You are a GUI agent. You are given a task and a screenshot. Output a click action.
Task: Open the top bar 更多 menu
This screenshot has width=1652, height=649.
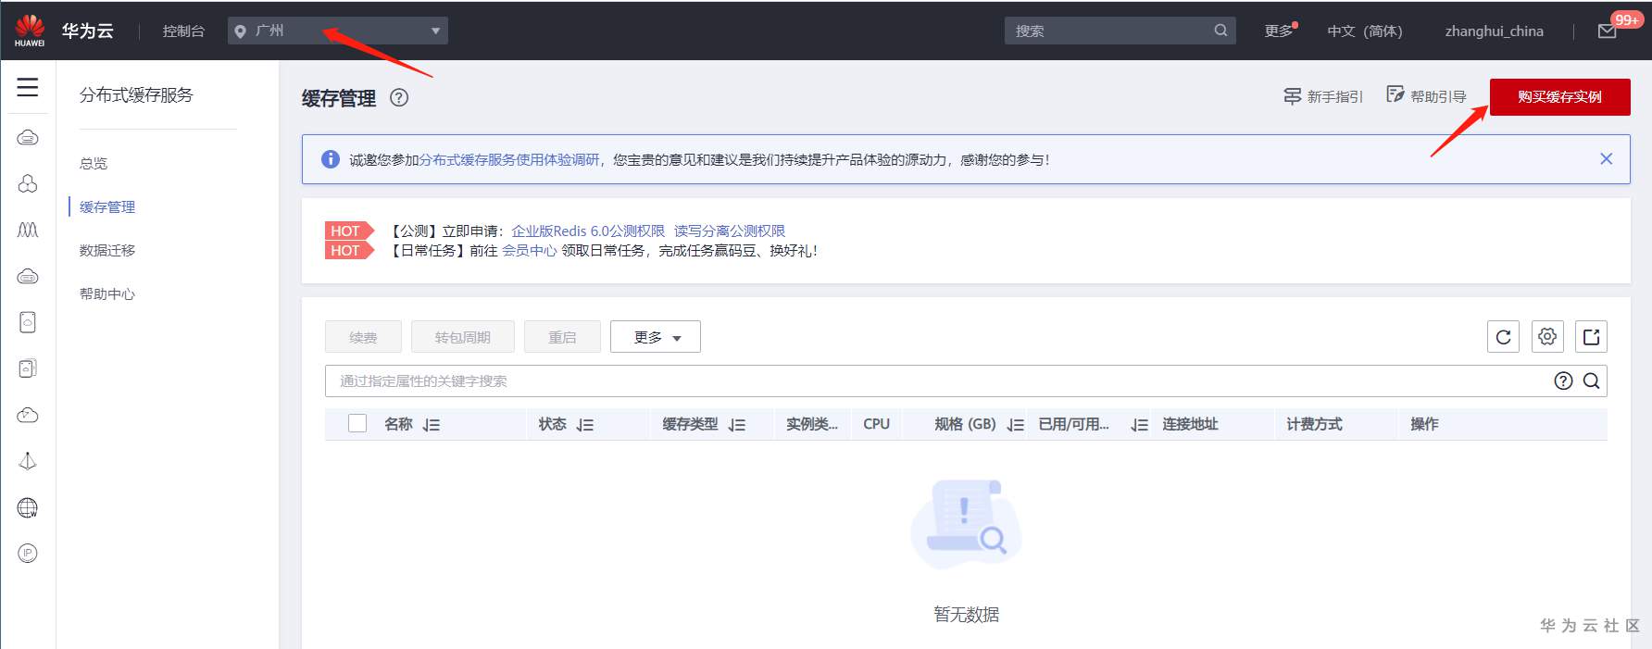coord(1281,31)
